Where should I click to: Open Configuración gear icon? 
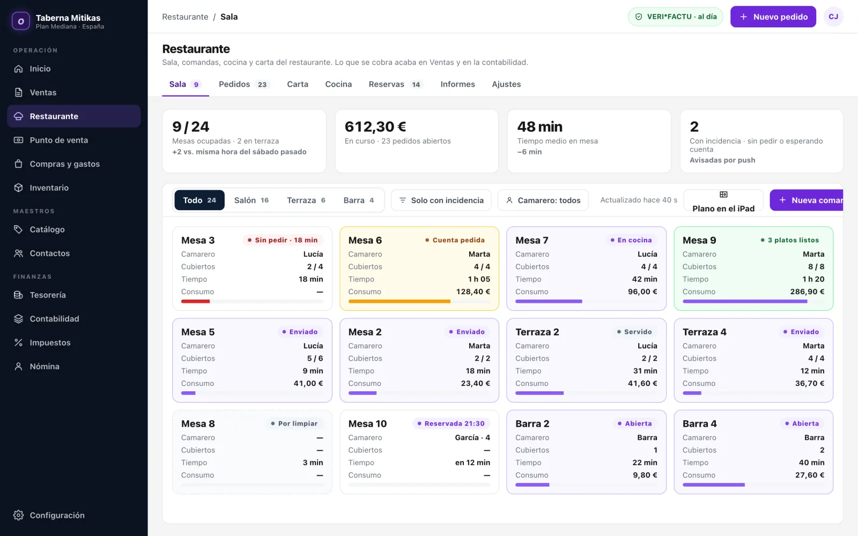pos(19,515)
